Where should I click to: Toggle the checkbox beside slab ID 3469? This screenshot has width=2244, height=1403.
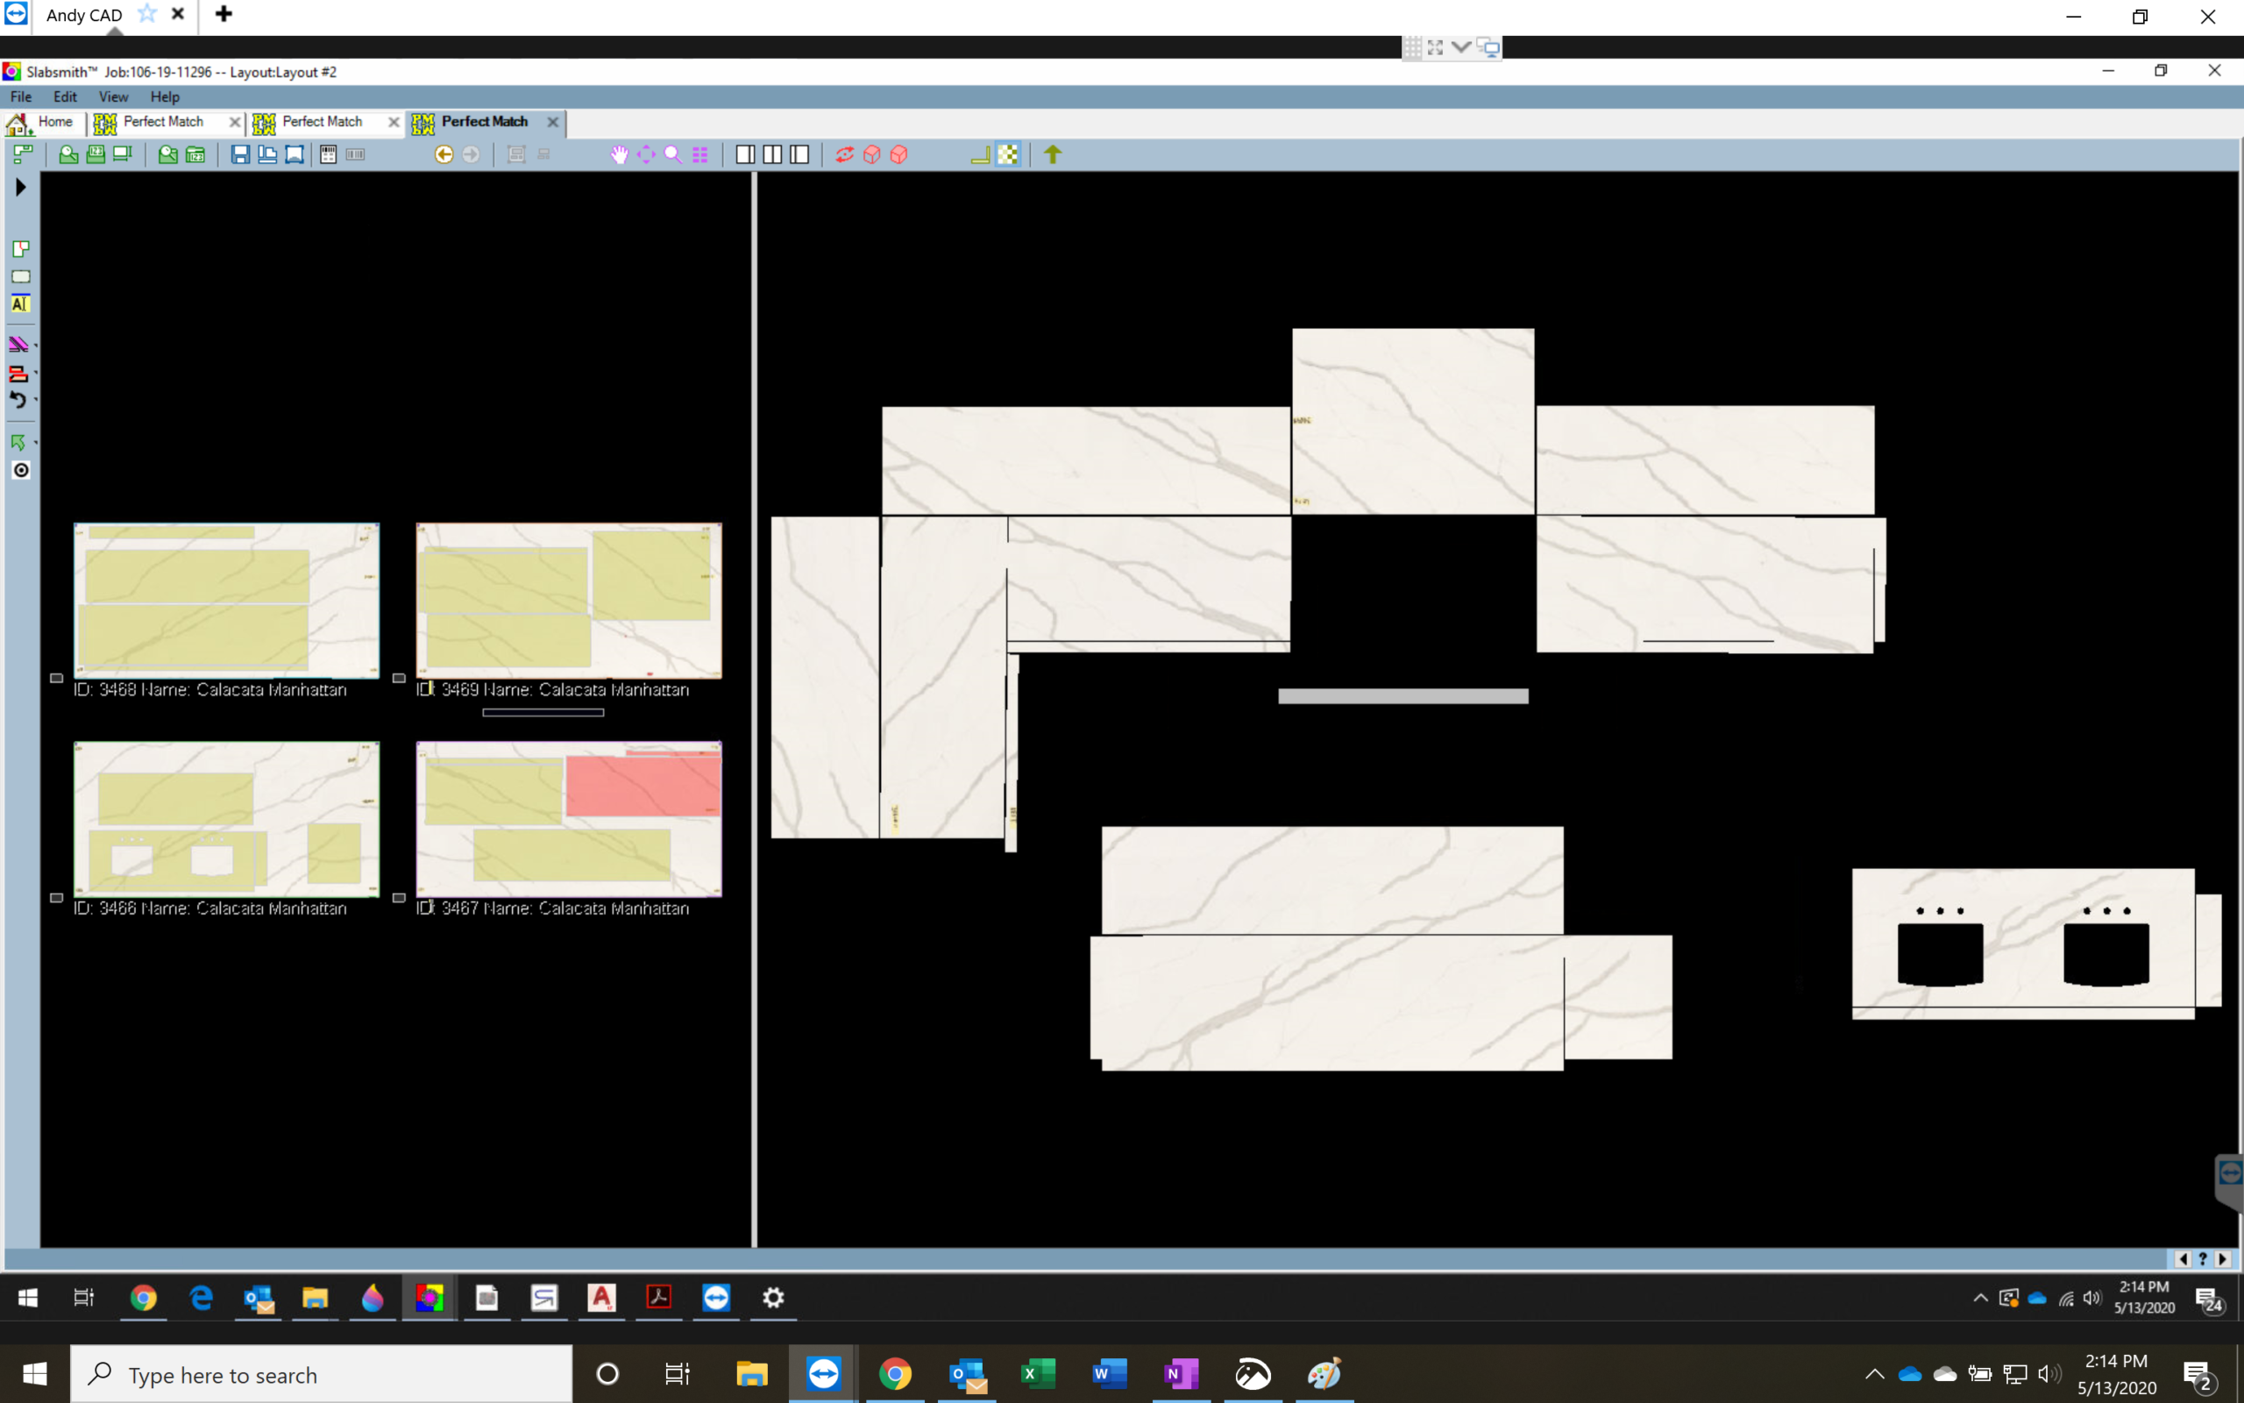click(399, 679)
